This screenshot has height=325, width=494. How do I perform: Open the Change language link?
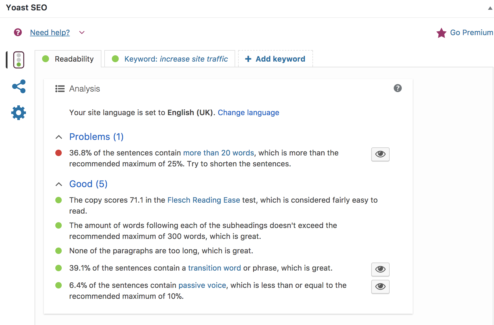click(248, 113)
